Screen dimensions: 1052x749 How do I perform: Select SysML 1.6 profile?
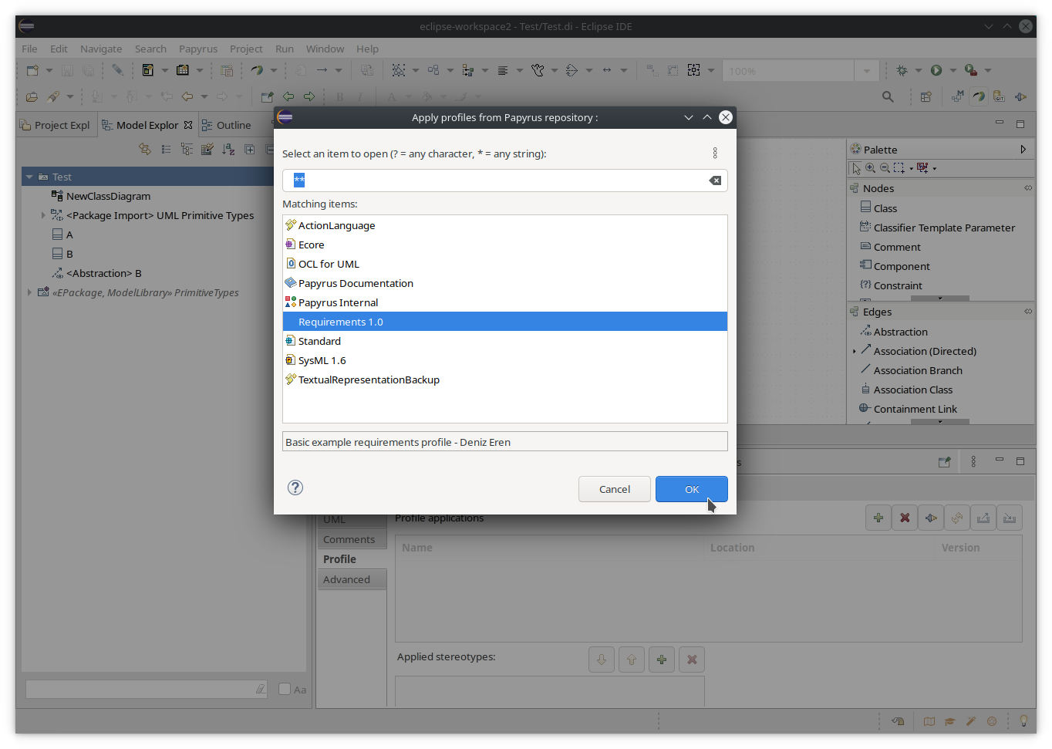click(x=505, y=360)
